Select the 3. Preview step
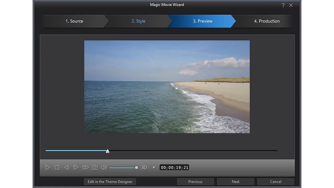The image size is (334, 188). (202, 21)
